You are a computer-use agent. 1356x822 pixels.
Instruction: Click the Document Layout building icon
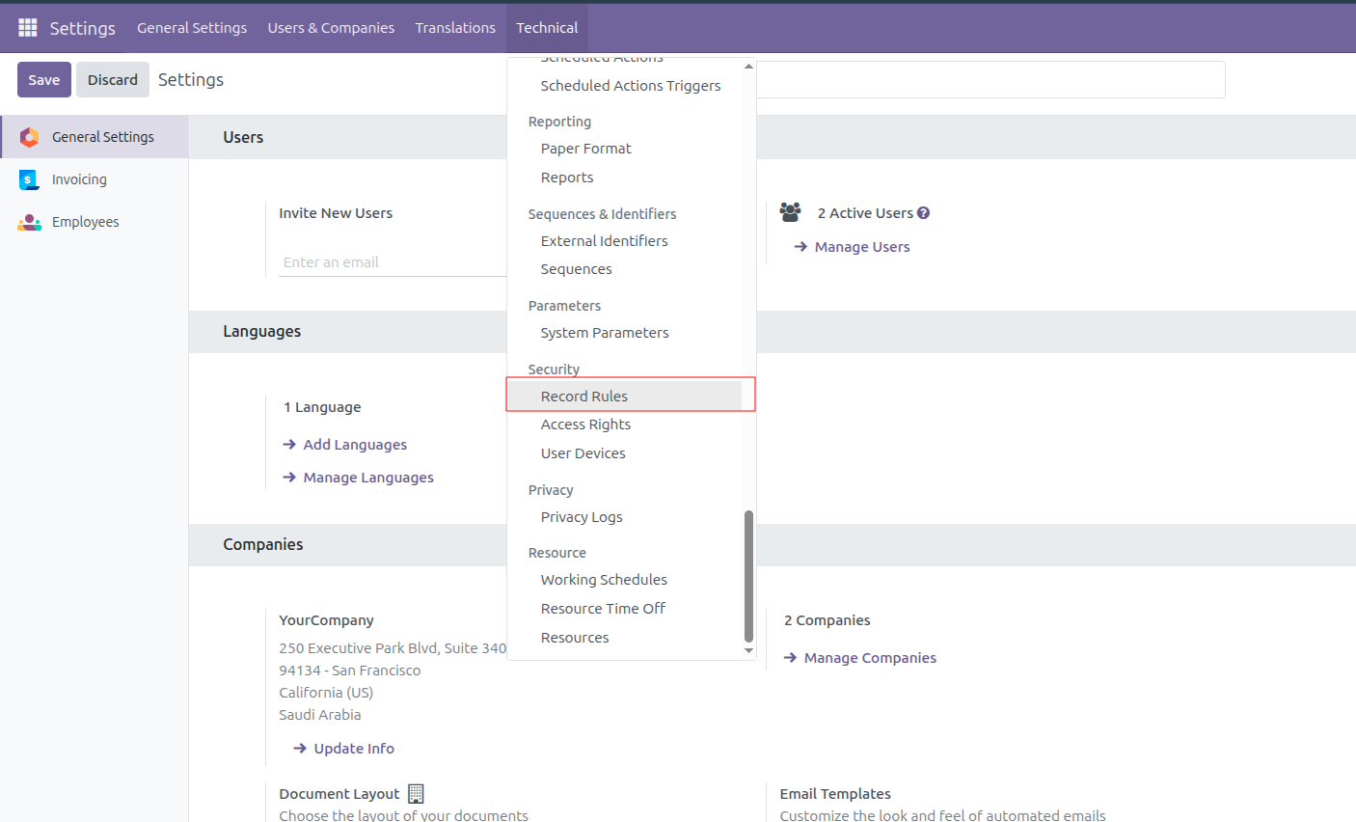pos(416,794)
